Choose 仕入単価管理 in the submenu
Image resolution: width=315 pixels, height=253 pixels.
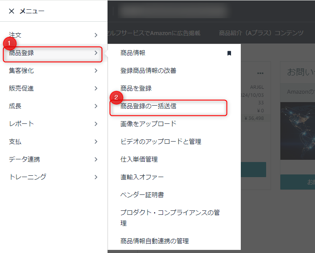coord(139,159)
